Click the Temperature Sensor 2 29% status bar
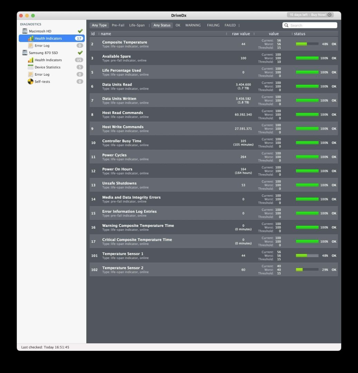 pyautogui.click(x=307, y=270)
